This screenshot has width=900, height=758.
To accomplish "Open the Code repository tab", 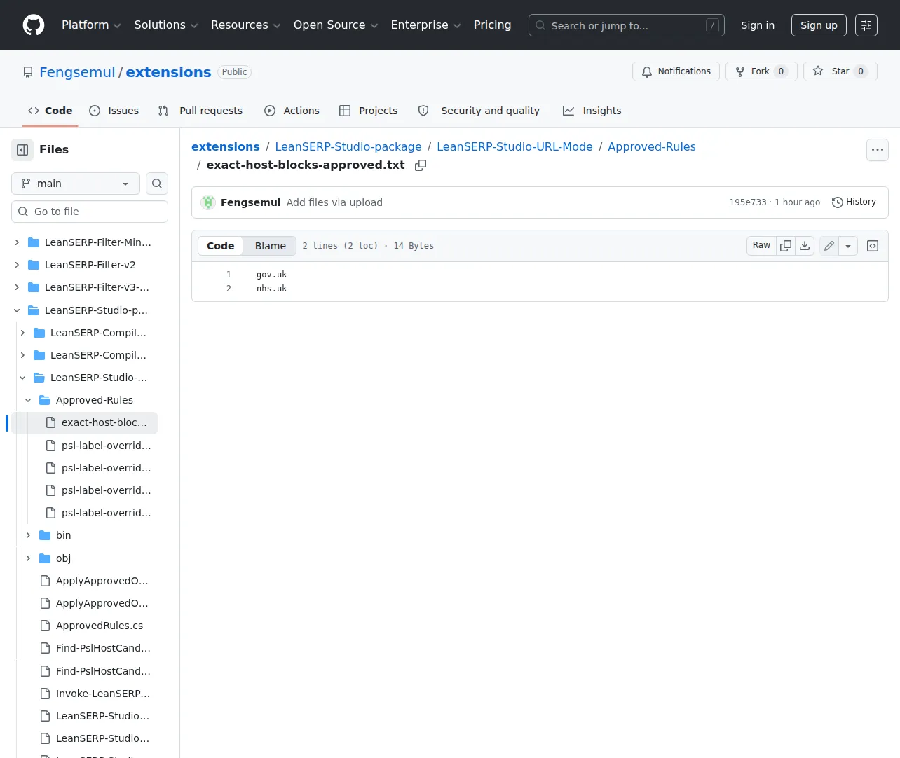I will 50,111.
